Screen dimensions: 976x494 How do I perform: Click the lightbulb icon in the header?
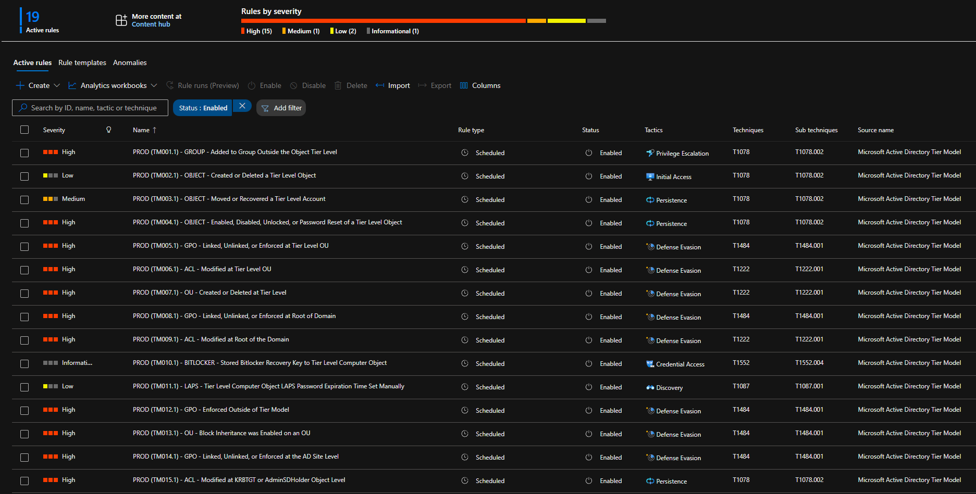point(108,130)
